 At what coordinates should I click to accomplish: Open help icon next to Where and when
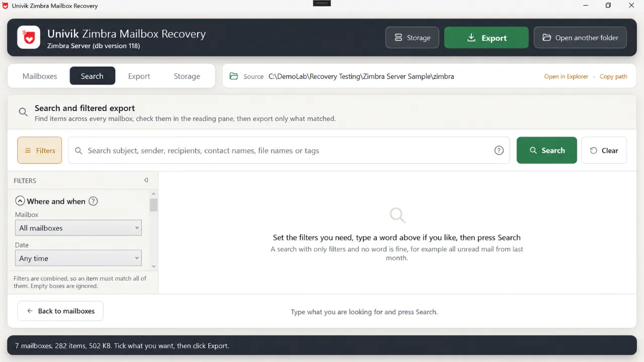pos(93,201)
